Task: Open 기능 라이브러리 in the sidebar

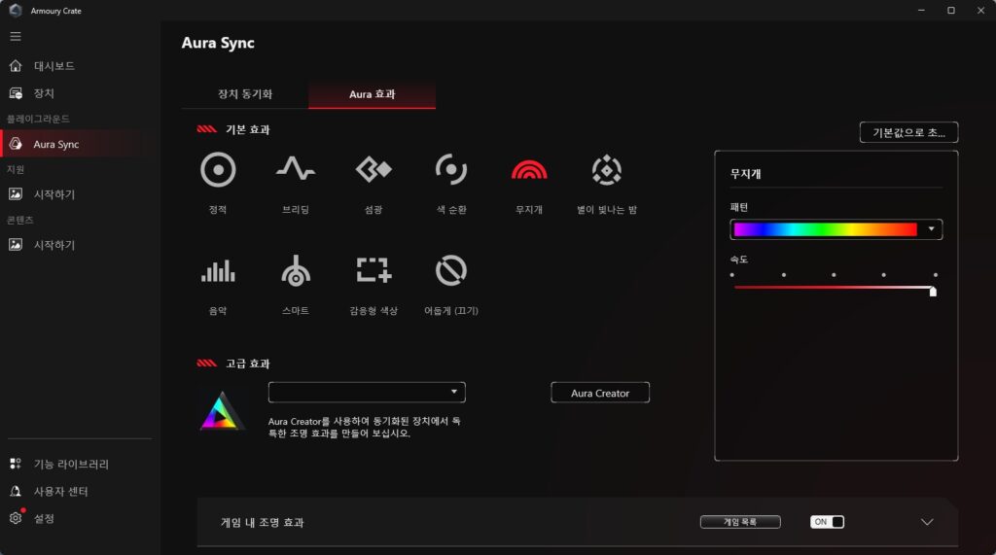Action: pos(80,465)
